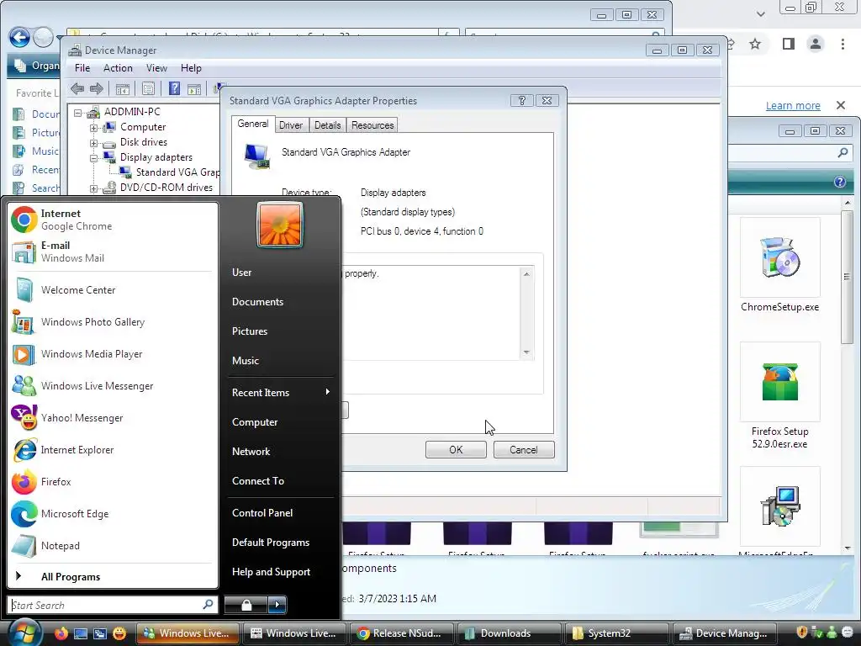861x646 pixels.
Task: Open Windows Mail E-mail entry
Action: coord(113,252)
